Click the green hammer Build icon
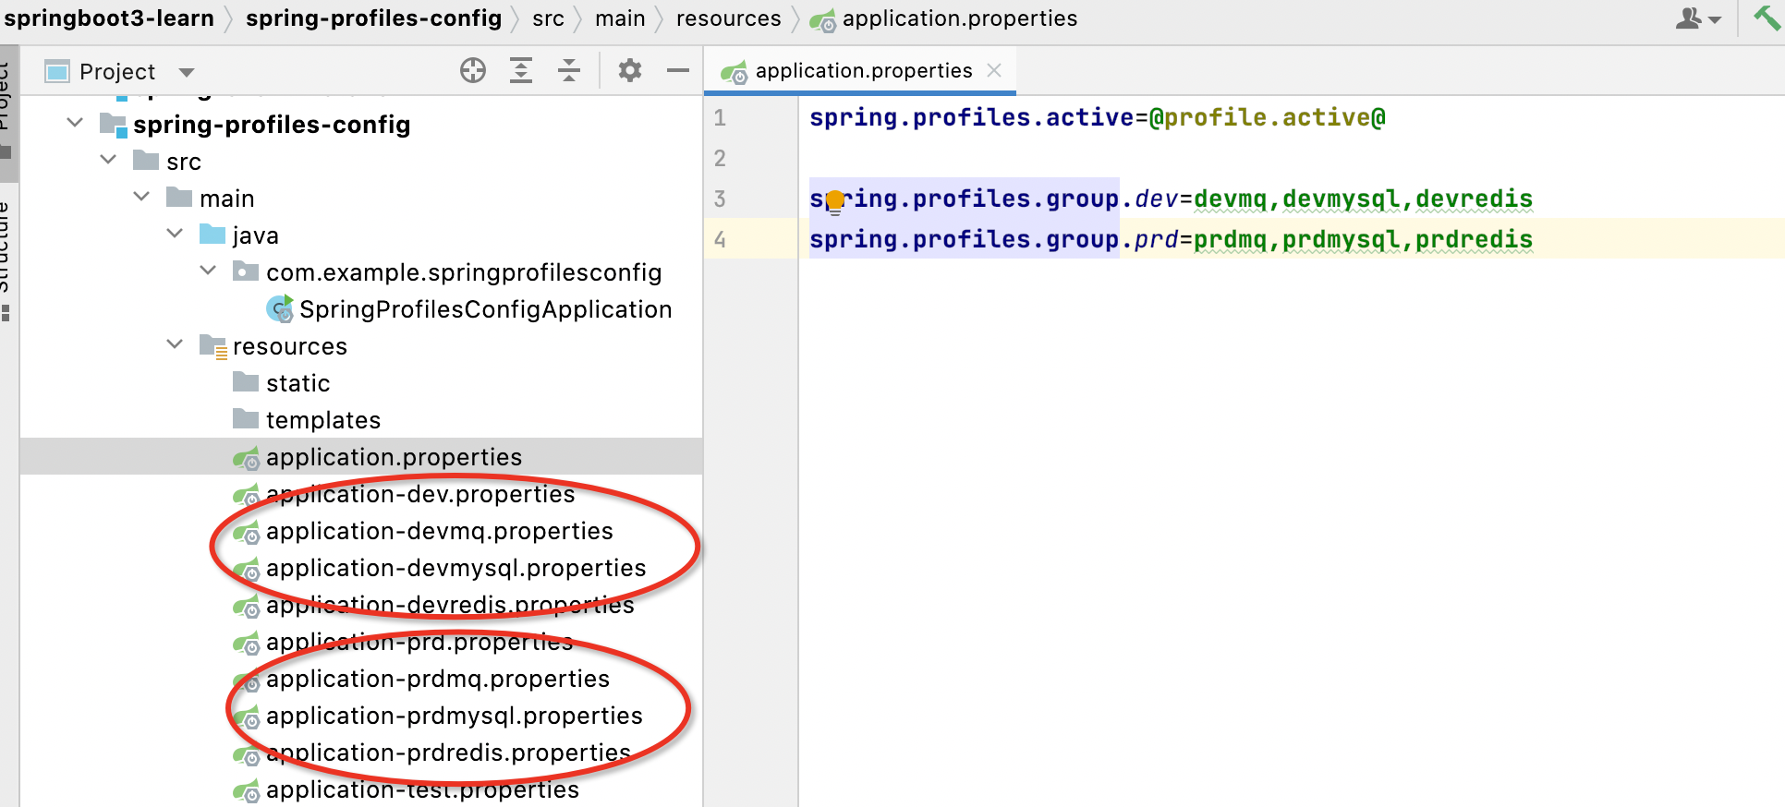Viewport: 1785px width, 807px height. coord(1766,17)
